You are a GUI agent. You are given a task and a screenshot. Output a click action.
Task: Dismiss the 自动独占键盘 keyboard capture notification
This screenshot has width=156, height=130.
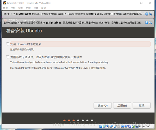click(147, 14)
